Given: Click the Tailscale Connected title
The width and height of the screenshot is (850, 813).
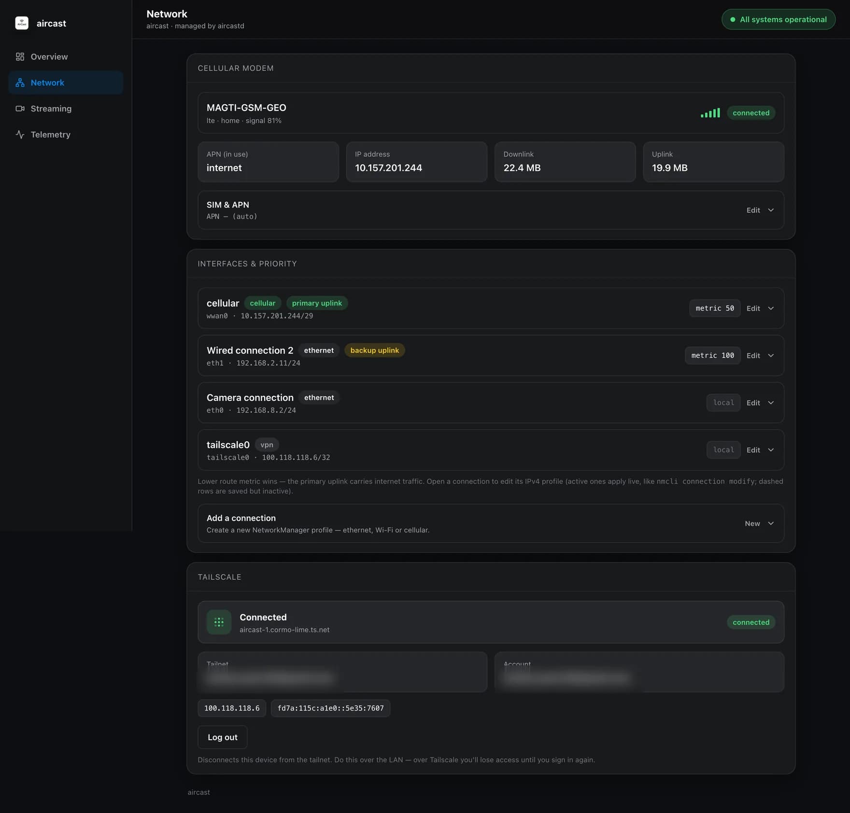Looking at the screenshot, I should [x=263, y=617].
